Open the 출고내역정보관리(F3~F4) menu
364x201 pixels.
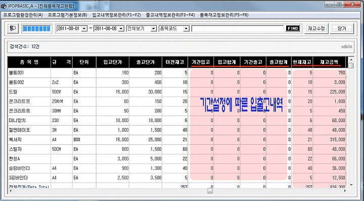(x=170, y=15)
